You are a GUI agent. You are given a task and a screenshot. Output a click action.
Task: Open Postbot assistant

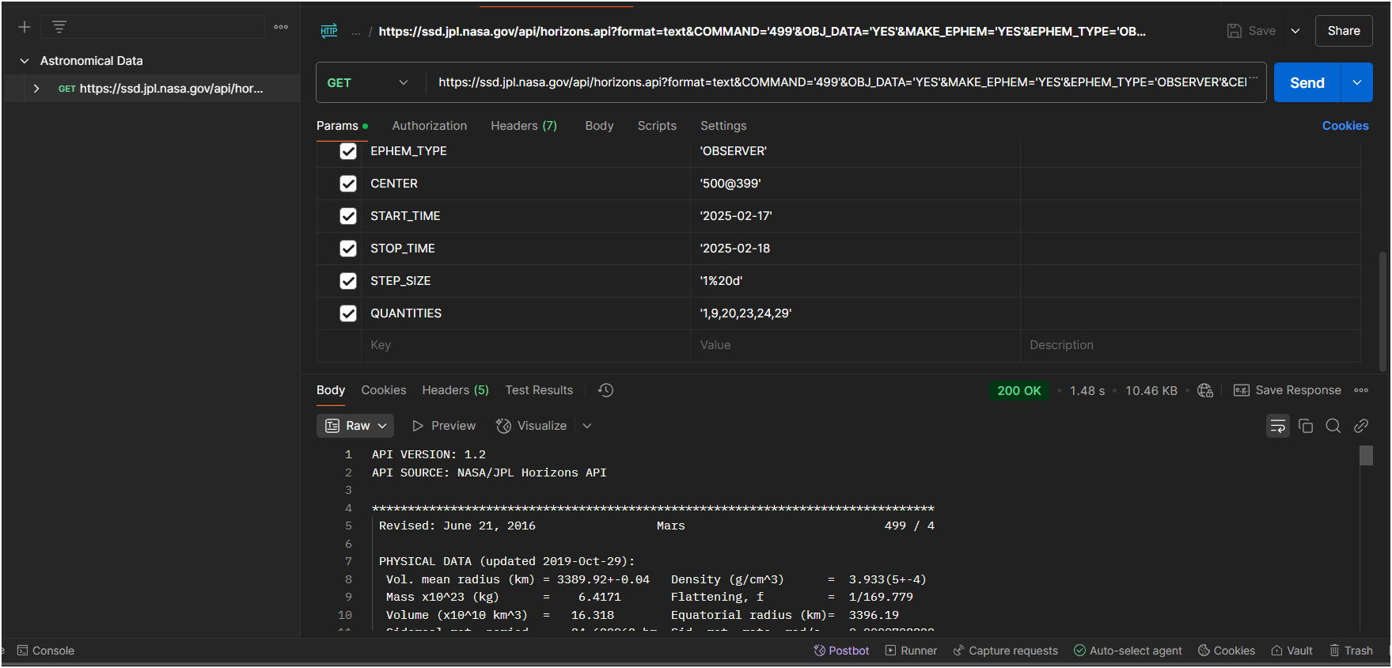[x=841, y=651]
